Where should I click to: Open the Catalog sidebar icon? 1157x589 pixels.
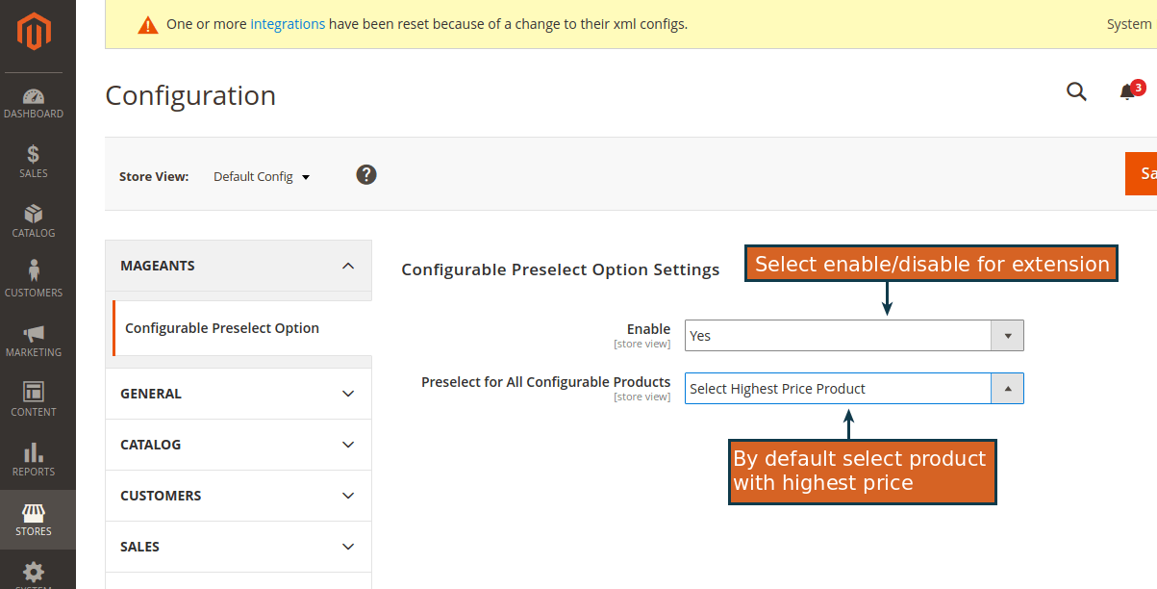(35, 218)
